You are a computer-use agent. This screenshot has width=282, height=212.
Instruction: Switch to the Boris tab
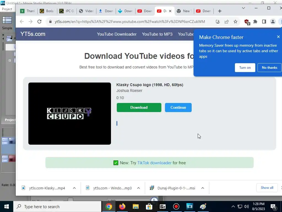point(47,11)
